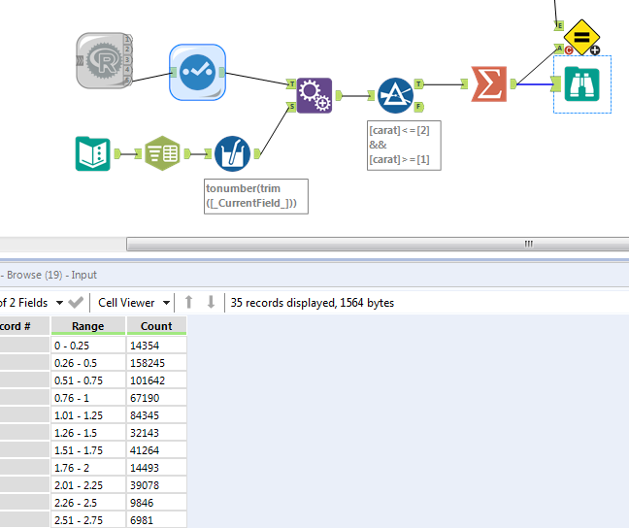Screen dimensions: 629x528
Task: Select the cell with range 1.01 - 1.25
Action: coord(88,415)
